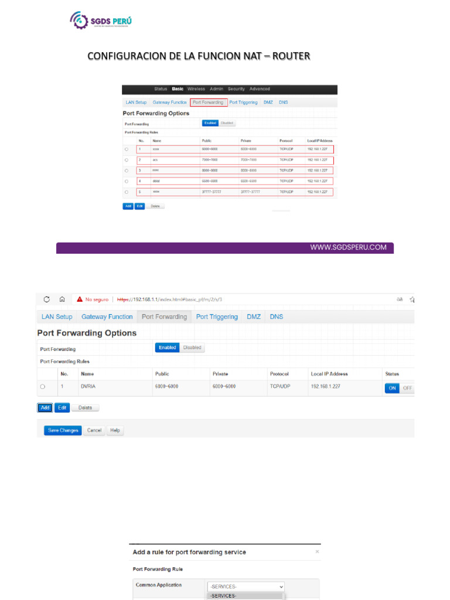450x600 pixels.
Task: Choose the highlighted -SERVICES- list option
Action: coord(246,596)
